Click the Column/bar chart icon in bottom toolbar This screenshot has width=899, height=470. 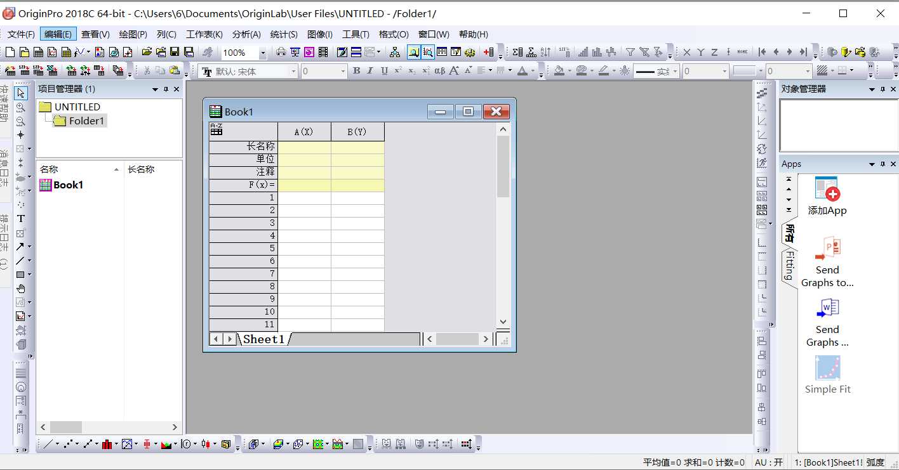pos(107,444)
